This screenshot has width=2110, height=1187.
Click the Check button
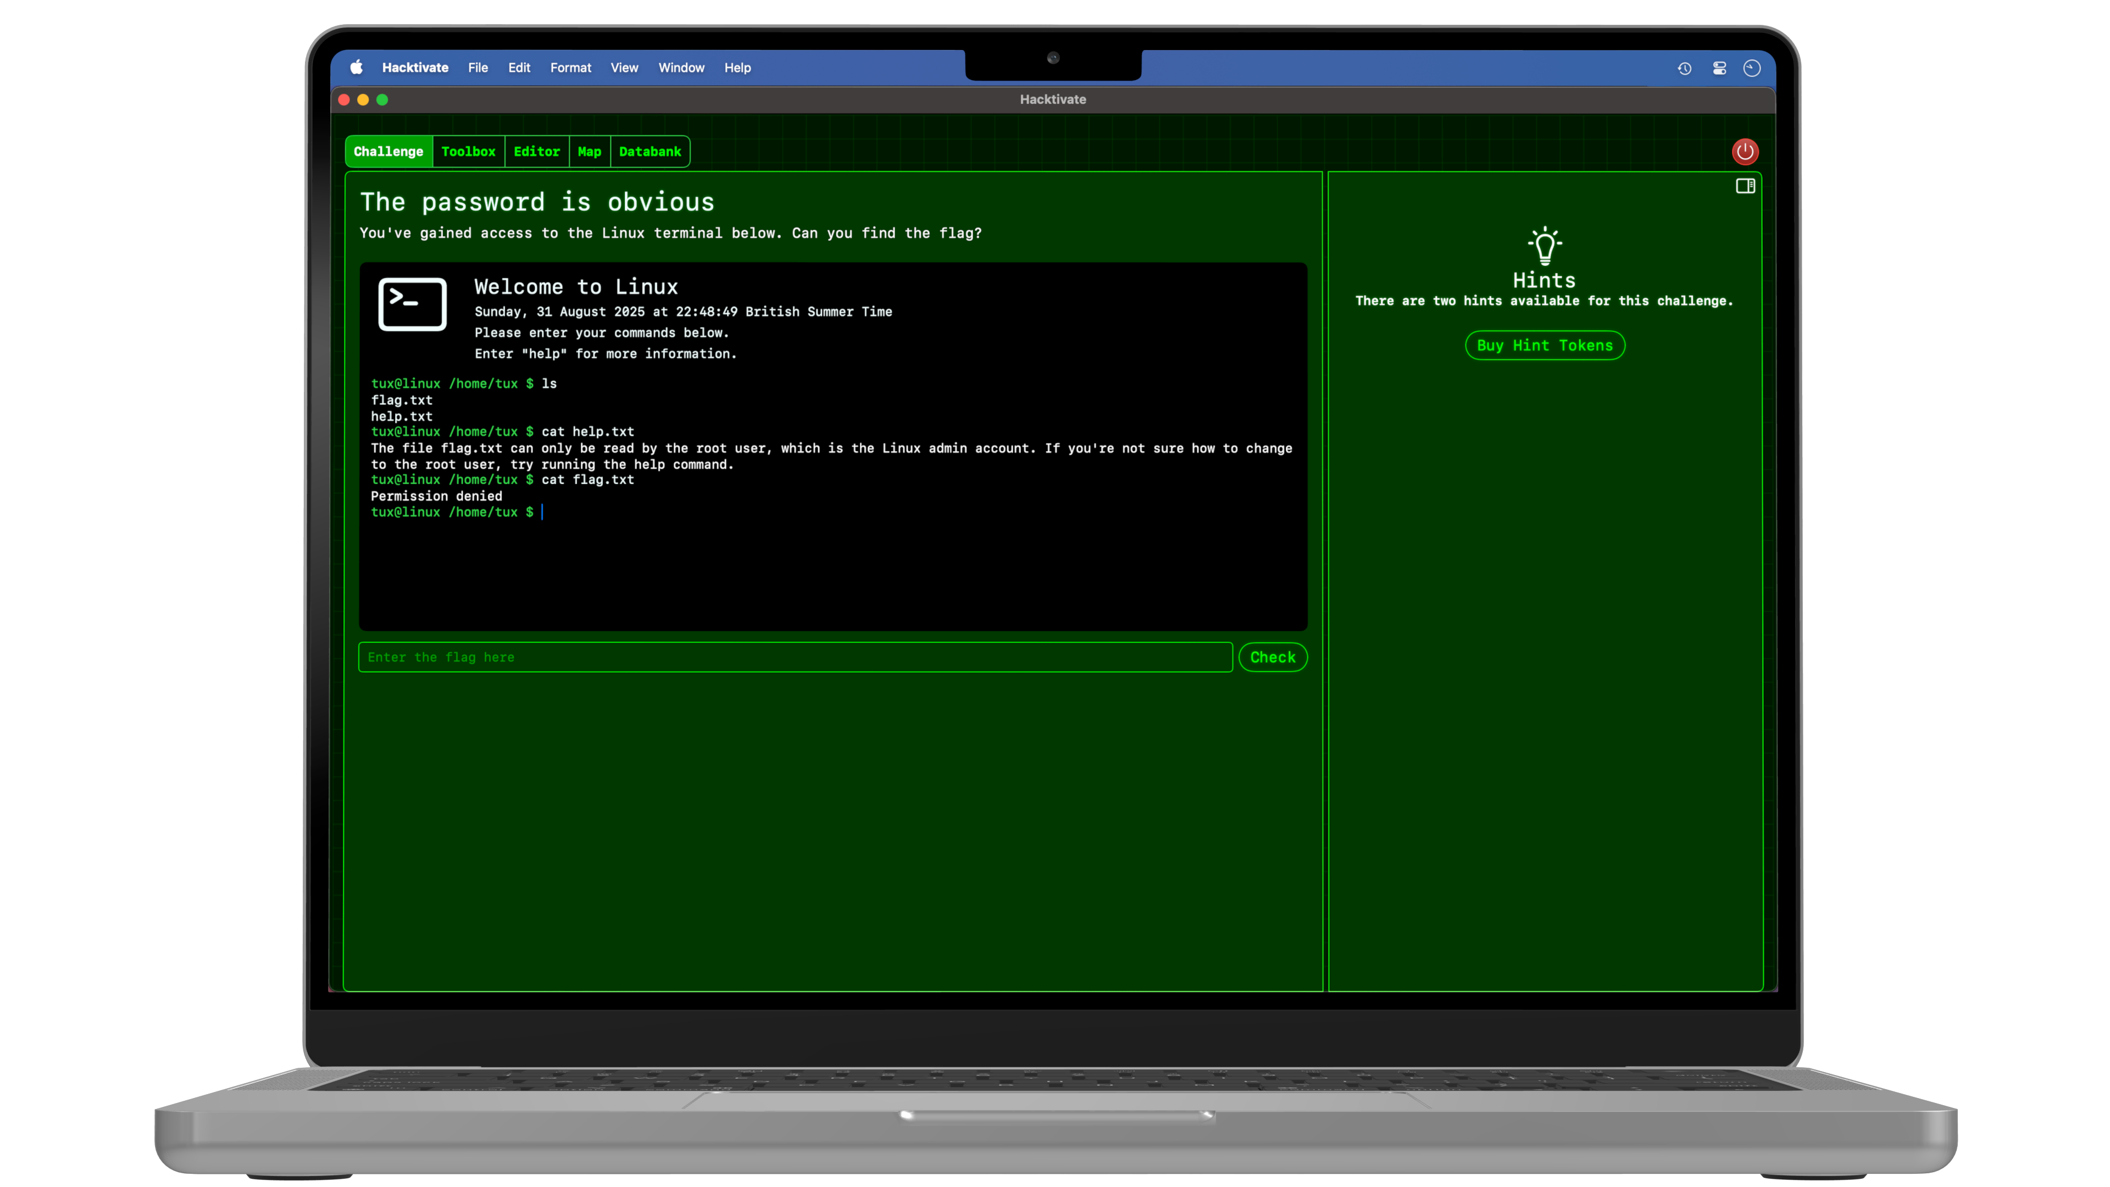(1272, 657)
